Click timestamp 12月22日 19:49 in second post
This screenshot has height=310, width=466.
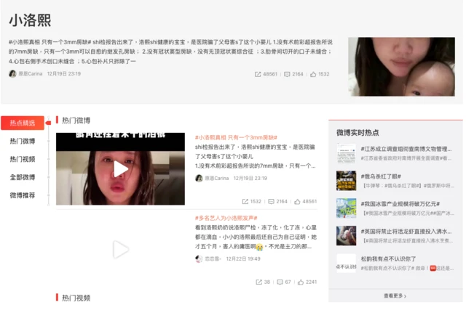coord(243,258)
